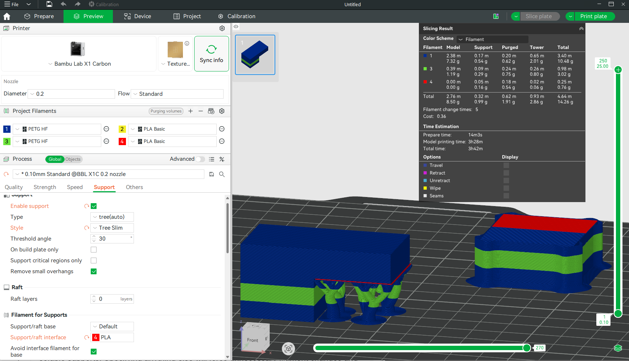Search process settings
This screenshot has width=629, height=361.
point(222,175)
